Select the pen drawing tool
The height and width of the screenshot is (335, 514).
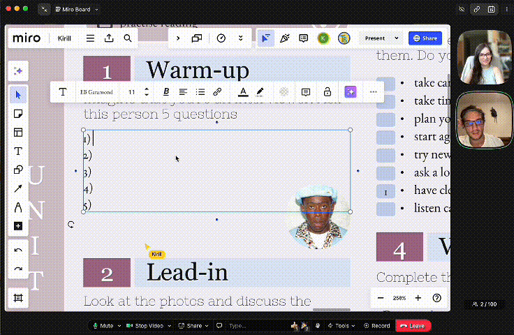click(x=18, y=207)
